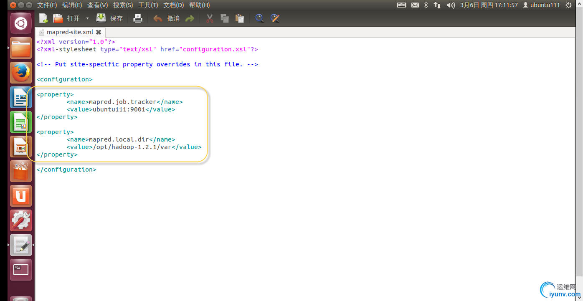583x301 pixels.
Task: Click the Cut scissors icon
Action: point(210,18)
